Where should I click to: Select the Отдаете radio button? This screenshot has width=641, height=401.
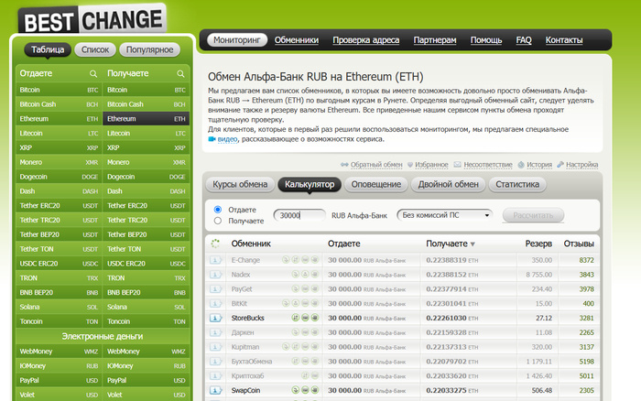(218, 210)
